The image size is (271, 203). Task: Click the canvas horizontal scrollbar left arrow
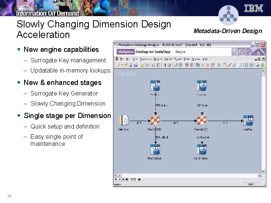(x=116, y=175)
